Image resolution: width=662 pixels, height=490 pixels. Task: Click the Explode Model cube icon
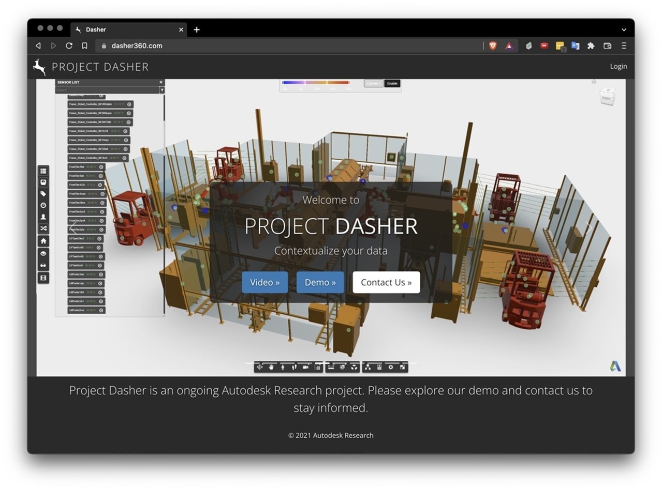(x=354, y=367)
